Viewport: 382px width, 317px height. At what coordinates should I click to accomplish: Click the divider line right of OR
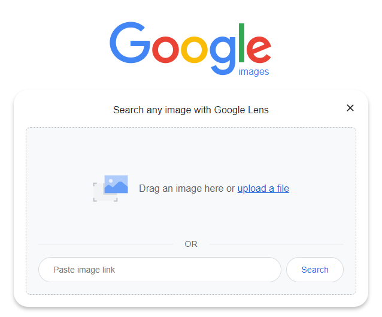click(276, 244)
